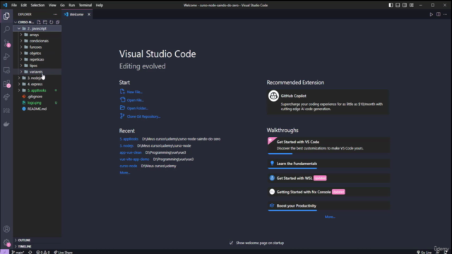The height and width of the screenshot is (254, 452).
Task: Click the remote window indicator in status bar
Action: click(x=4, y=252)
